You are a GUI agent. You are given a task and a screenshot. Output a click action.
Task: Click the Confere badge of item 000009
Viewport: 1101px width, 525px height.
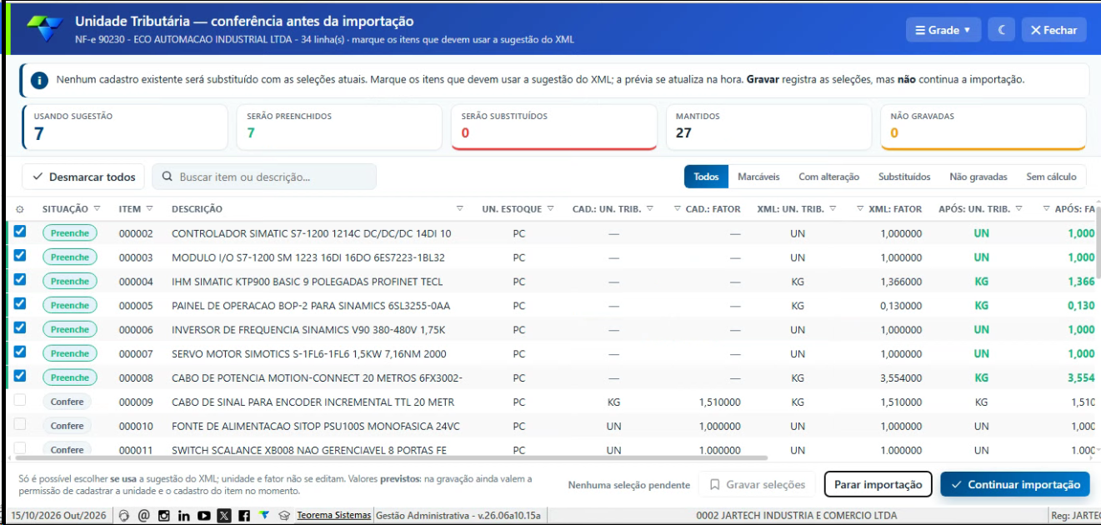[x=68, y=402]
